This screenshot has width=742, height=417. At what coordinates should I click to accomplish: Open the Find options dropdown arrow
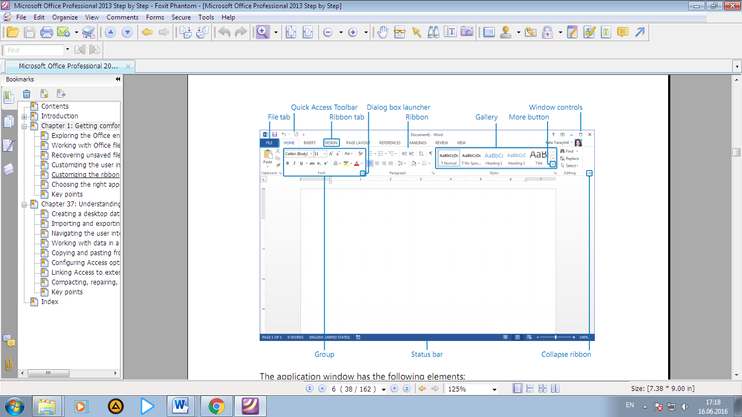[67, 50]
